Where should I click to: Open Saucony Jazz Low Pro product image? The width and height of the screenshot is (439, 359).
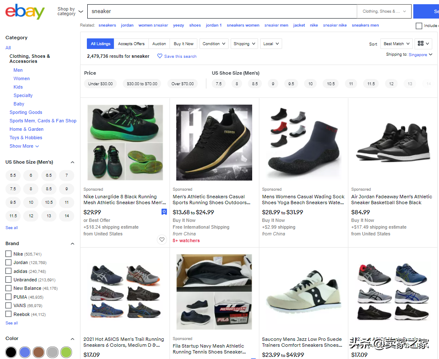(x=304, y=292)
